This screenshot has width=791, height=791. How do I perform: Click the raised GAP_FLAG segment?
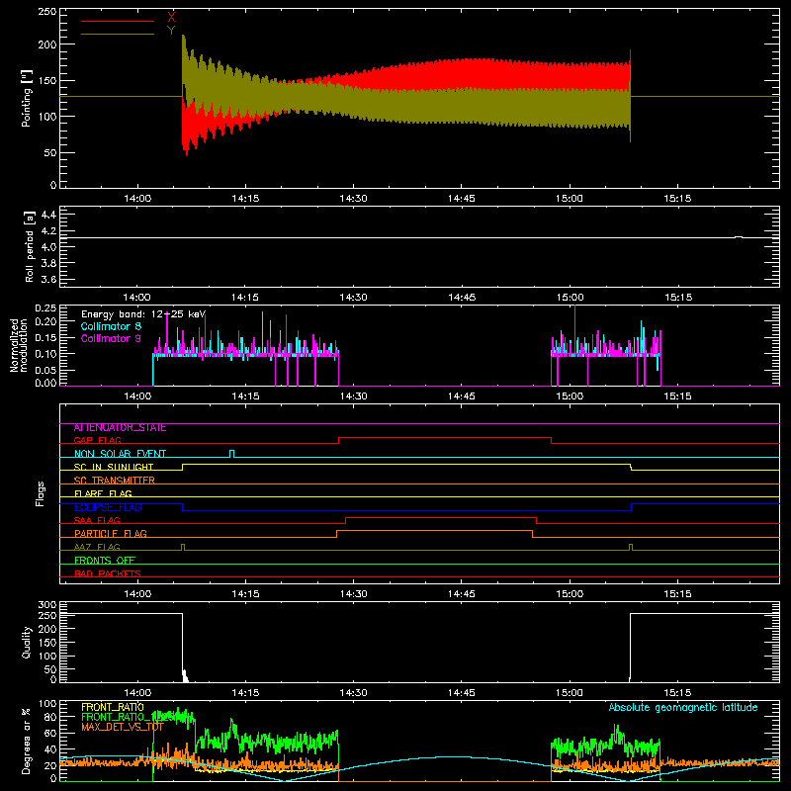coord(445,437)
